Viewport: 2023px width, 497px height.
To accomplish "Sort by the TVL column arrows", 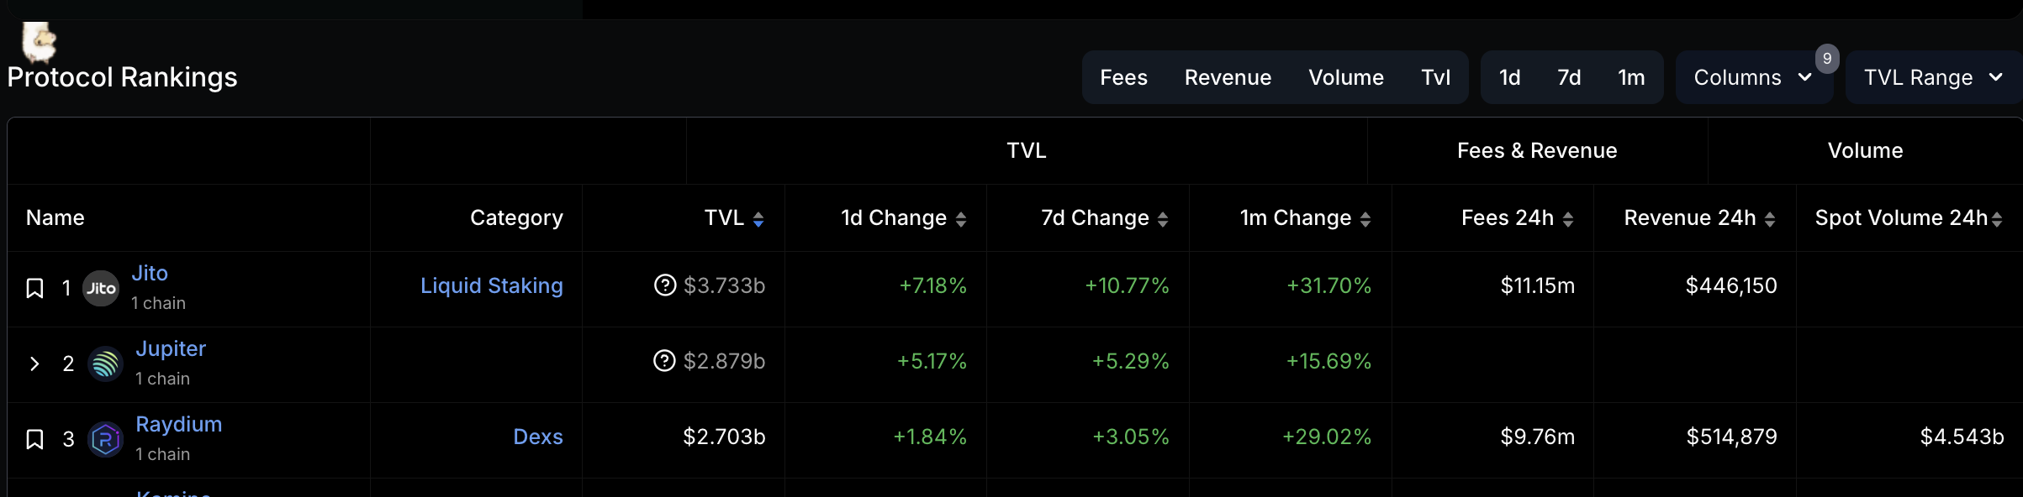I will pyautogui.click(x=758, y=219).
